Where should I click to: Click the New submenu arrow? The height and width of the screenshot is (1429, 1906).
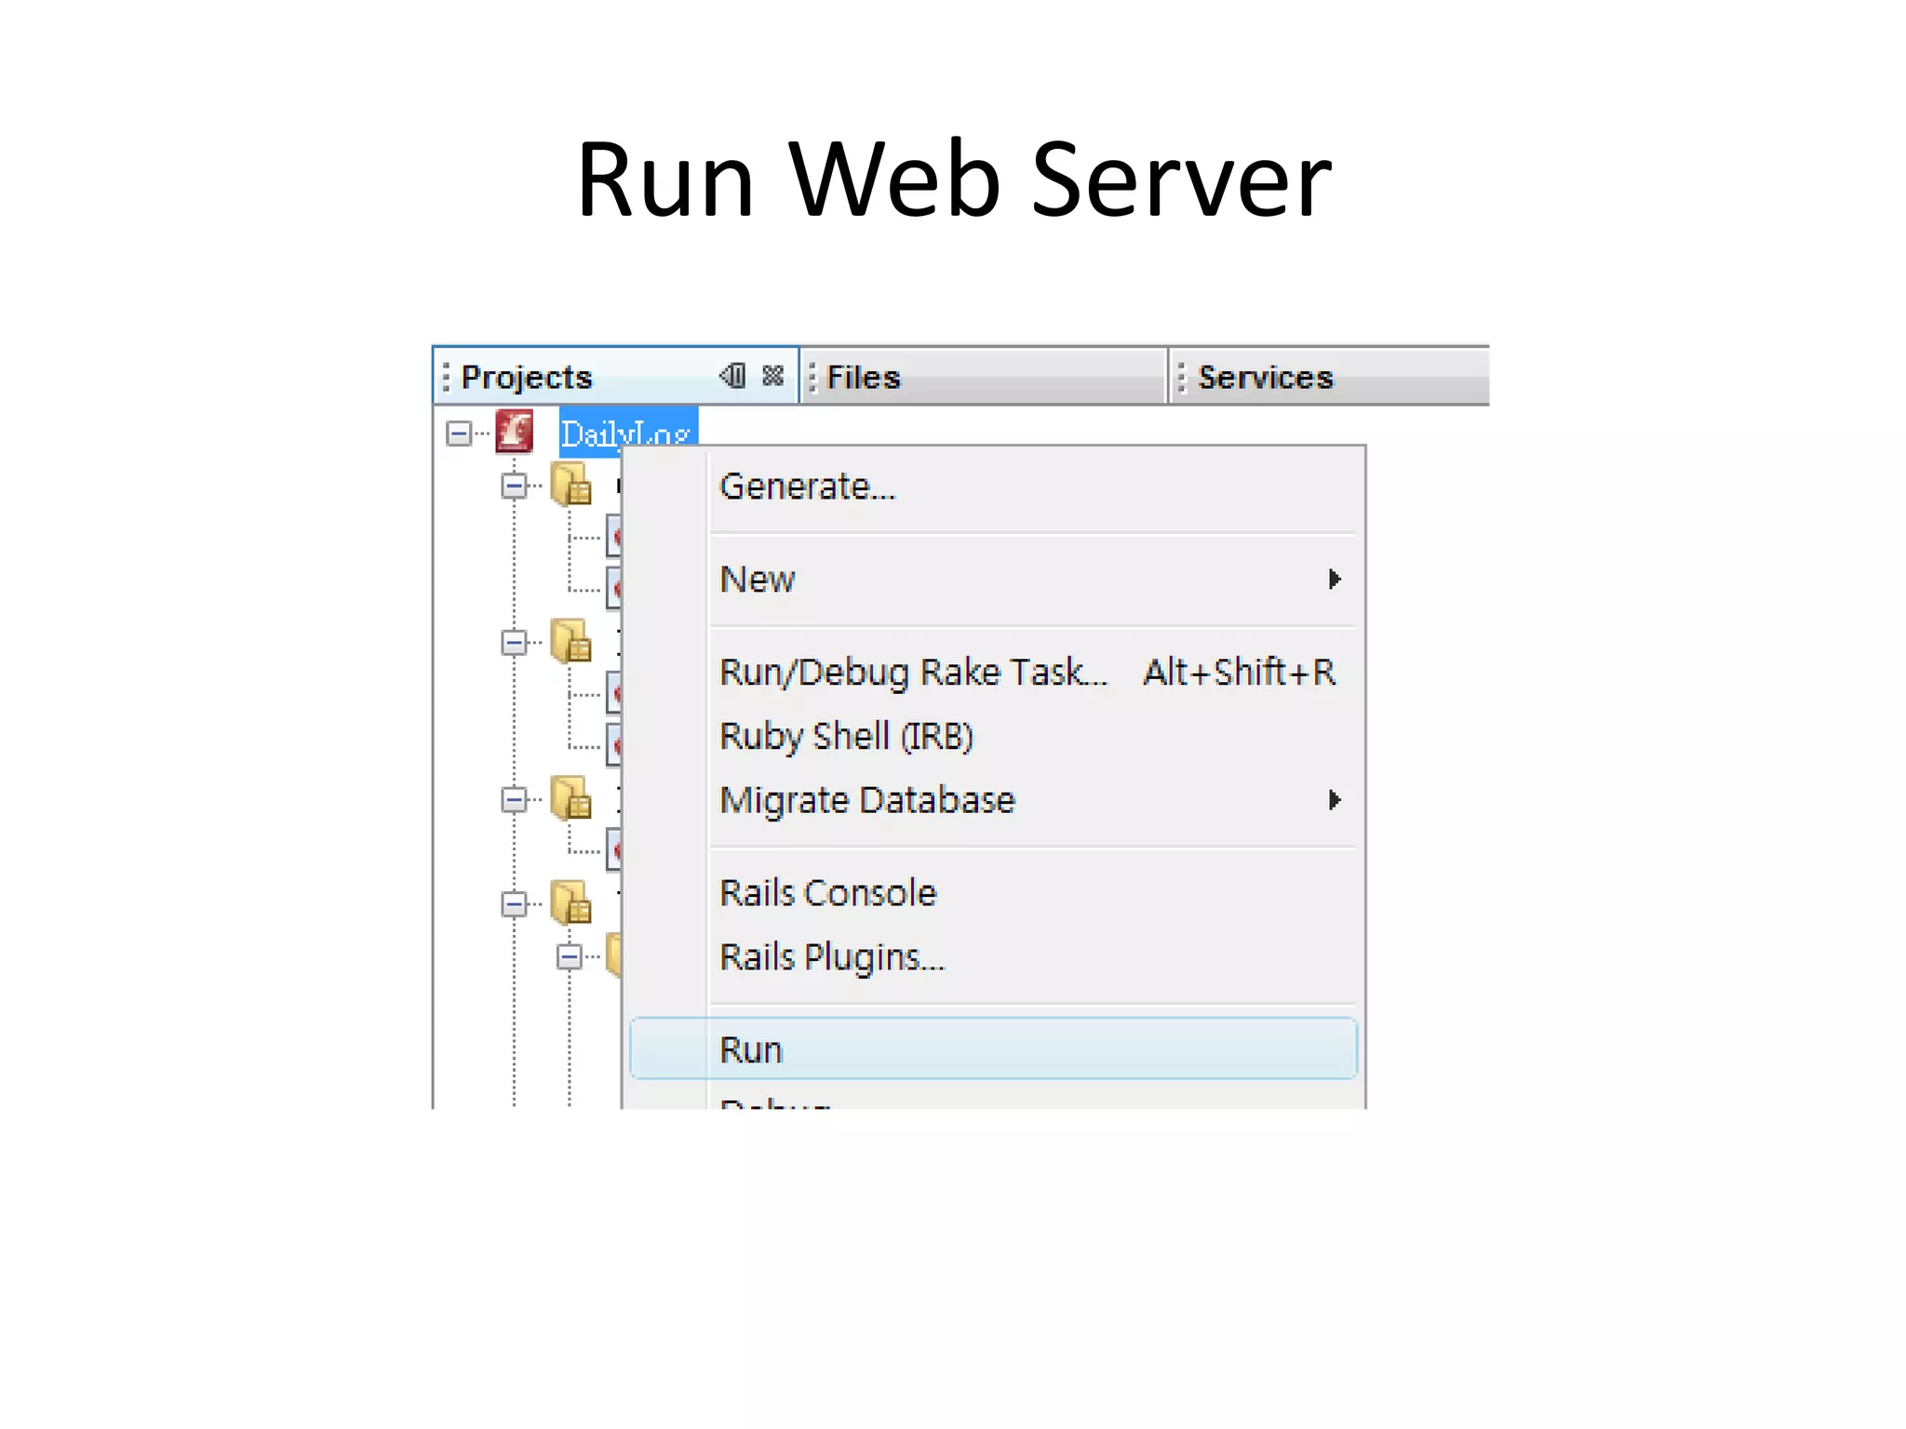1335,580
